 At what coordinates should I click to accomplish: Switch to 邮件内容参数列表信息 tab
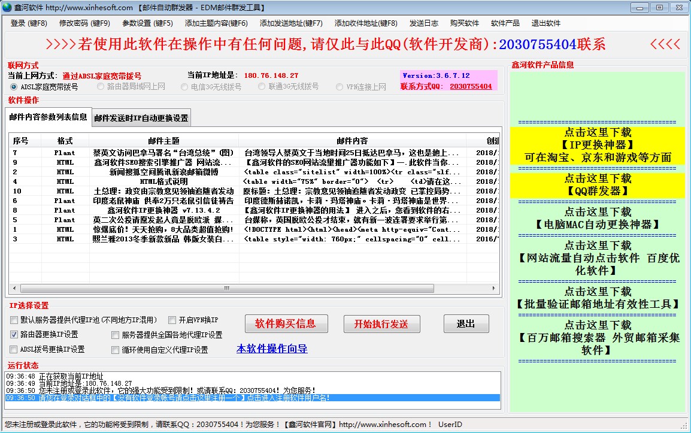[49, 117]
